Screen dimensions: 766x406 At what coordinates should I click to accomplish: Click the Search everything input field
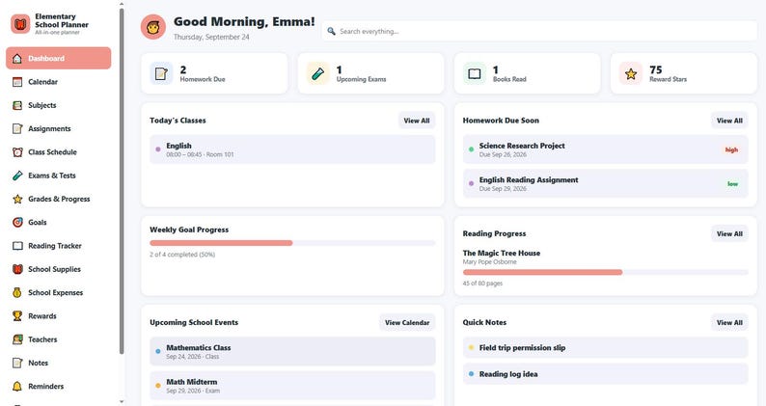540,31
